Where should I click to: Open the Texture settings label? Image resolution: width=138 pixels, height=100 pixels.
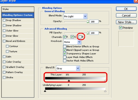coord(13,51)
